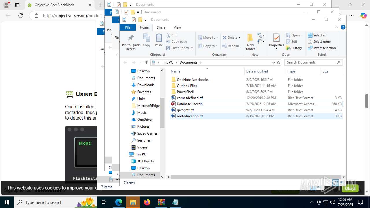Click the Cut scissors command
The height and width of the screenshot is (208, 370).
172,35
